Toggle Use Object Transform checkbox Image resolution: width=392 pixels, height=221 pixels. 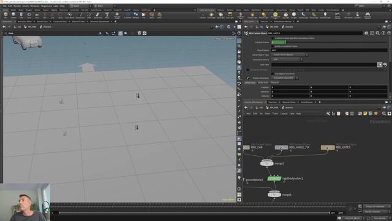pyautogui.click(x=273, y=74)
